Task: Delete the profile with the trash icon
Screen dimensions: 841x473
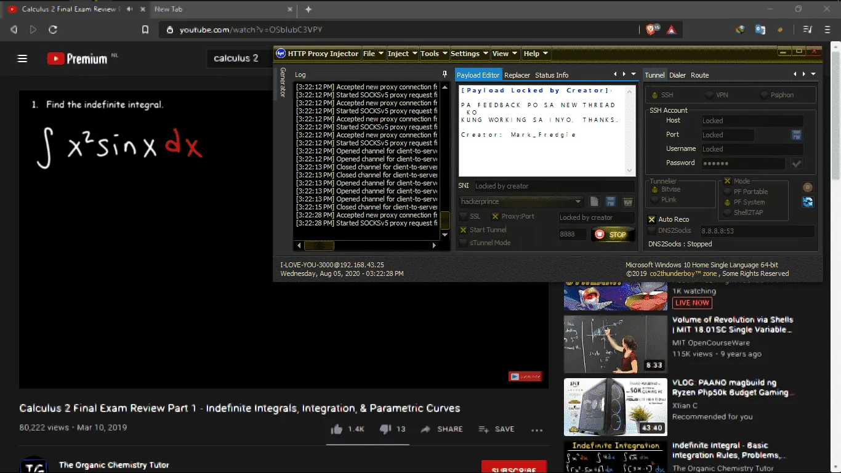Action: pos(627,201)
